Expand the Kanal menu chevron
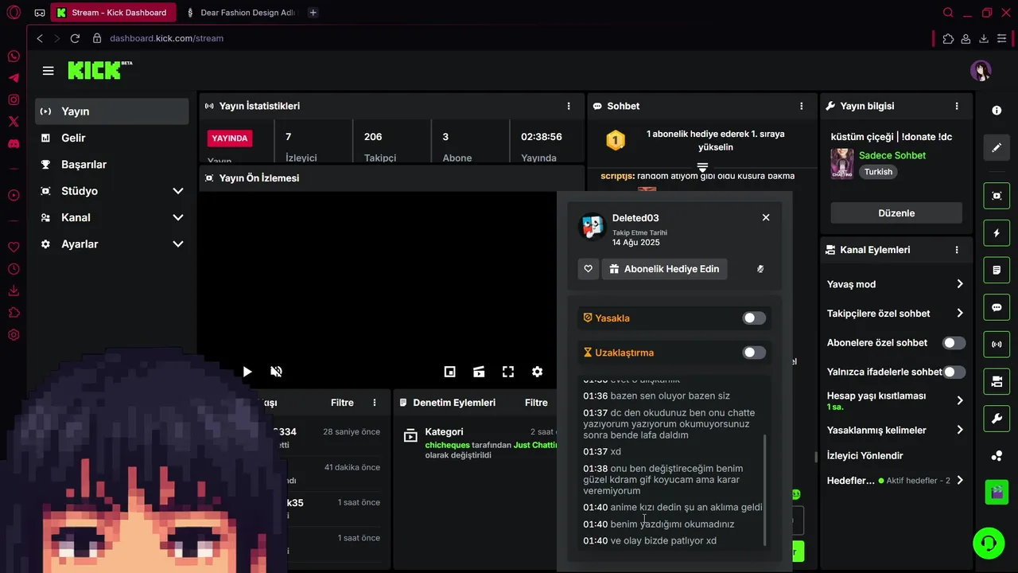 coord(178,217)
